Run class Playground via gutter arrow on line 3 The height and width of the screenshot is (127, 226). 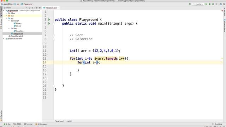49,19
